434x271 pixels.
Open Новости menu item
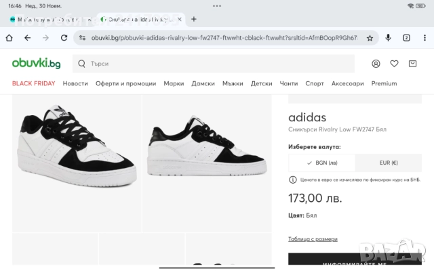(x=75, y=83)
